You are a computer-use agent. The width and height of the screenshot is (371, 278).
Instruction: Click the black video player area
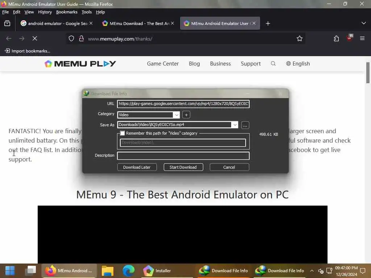[183, 234]
